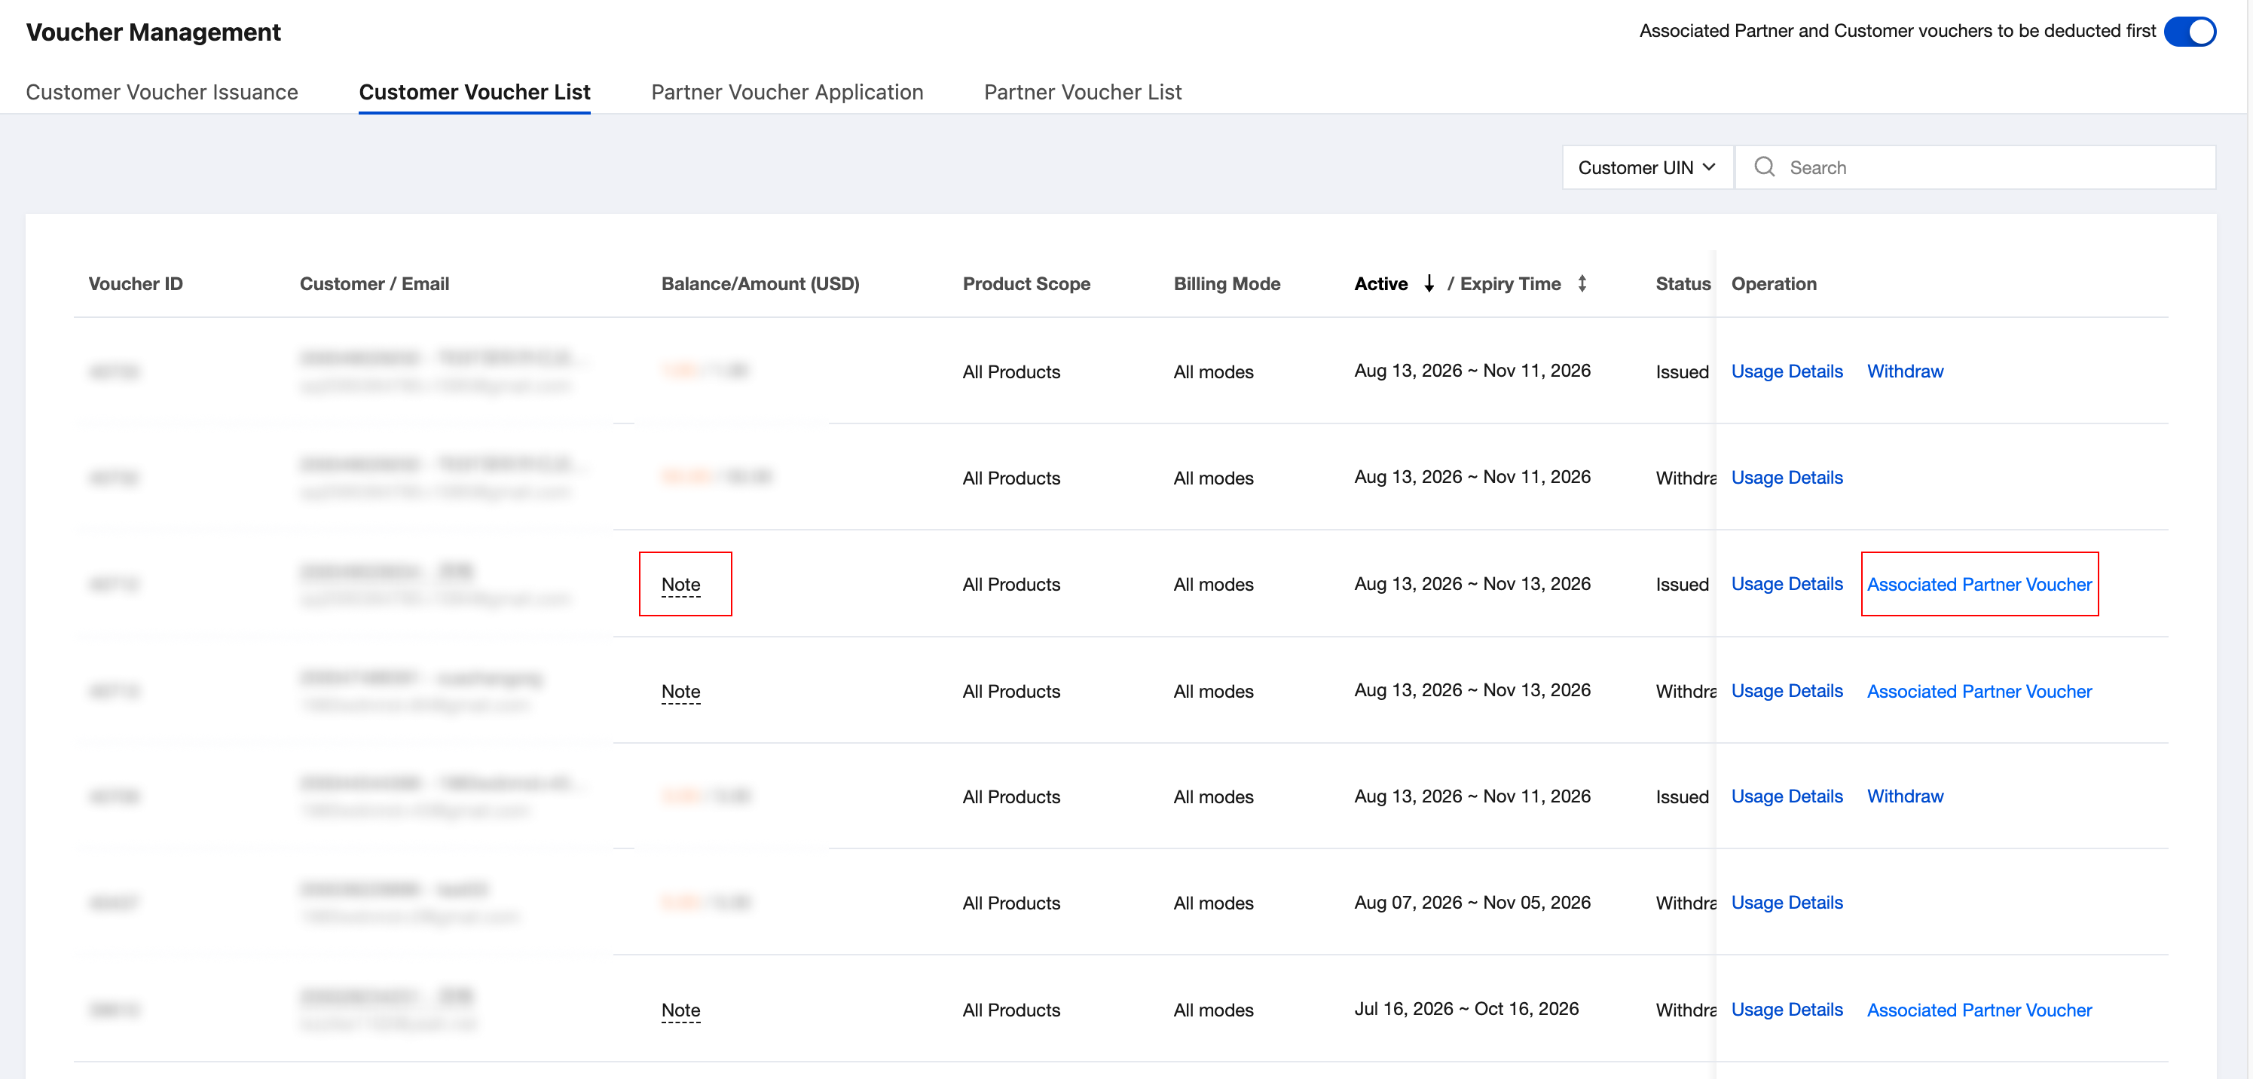Click the search magnifier icon
This screenshot has height=1079, width=2253.
coord(1764,167)
